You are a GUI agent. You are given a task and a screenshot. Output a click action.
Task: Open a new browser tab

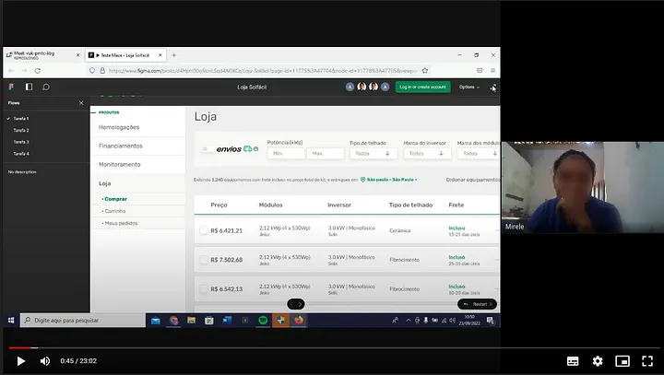173,55
